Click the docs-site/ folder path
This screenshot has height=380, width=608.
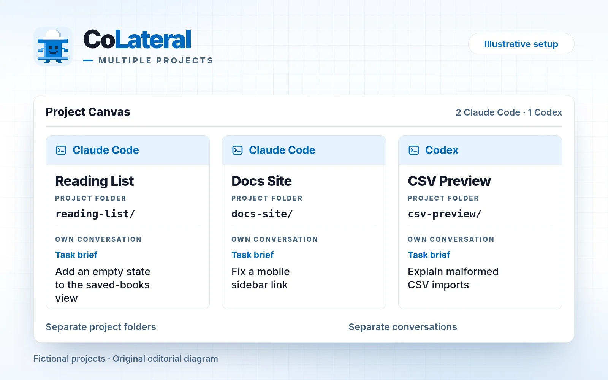pos(262,214)
